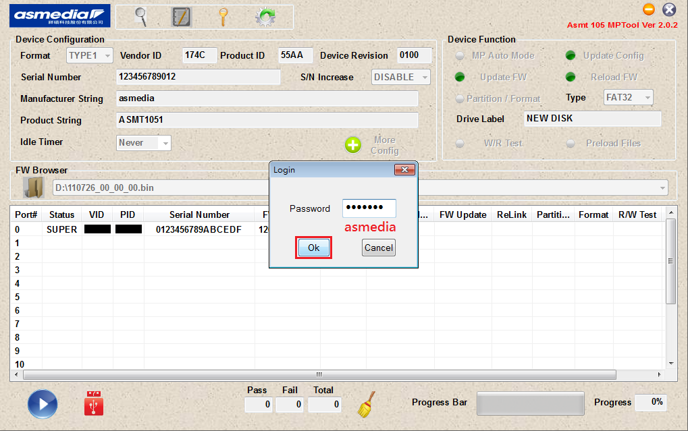Click the Status column header
The image size is (688, 431).
point(62,215)
